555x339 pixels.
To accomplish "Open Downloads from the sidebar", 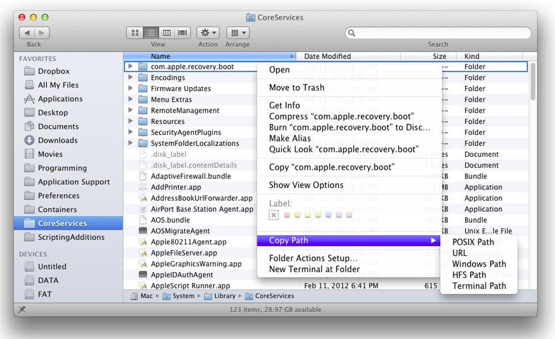I will coord(69,140).
